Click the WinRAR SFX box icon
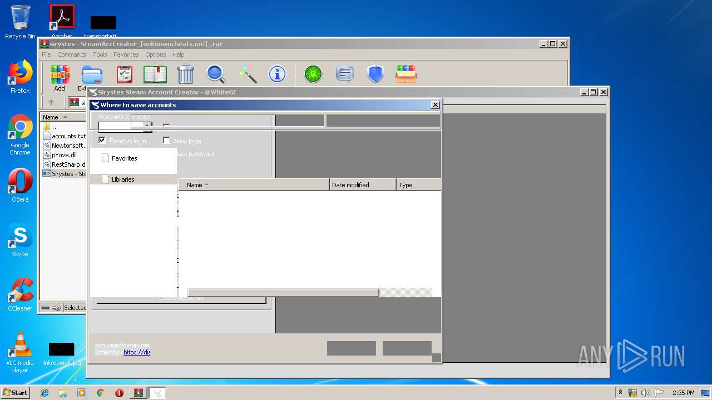Screen dimensions: 712x400 click(x=406, y=74)
